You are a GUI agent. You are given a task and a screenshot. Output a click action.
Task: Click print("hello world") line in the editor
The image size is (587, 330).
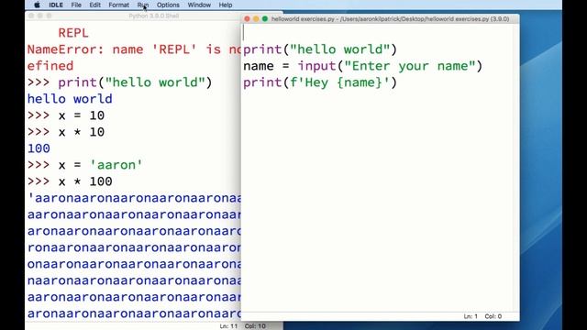tap(320, 49)
